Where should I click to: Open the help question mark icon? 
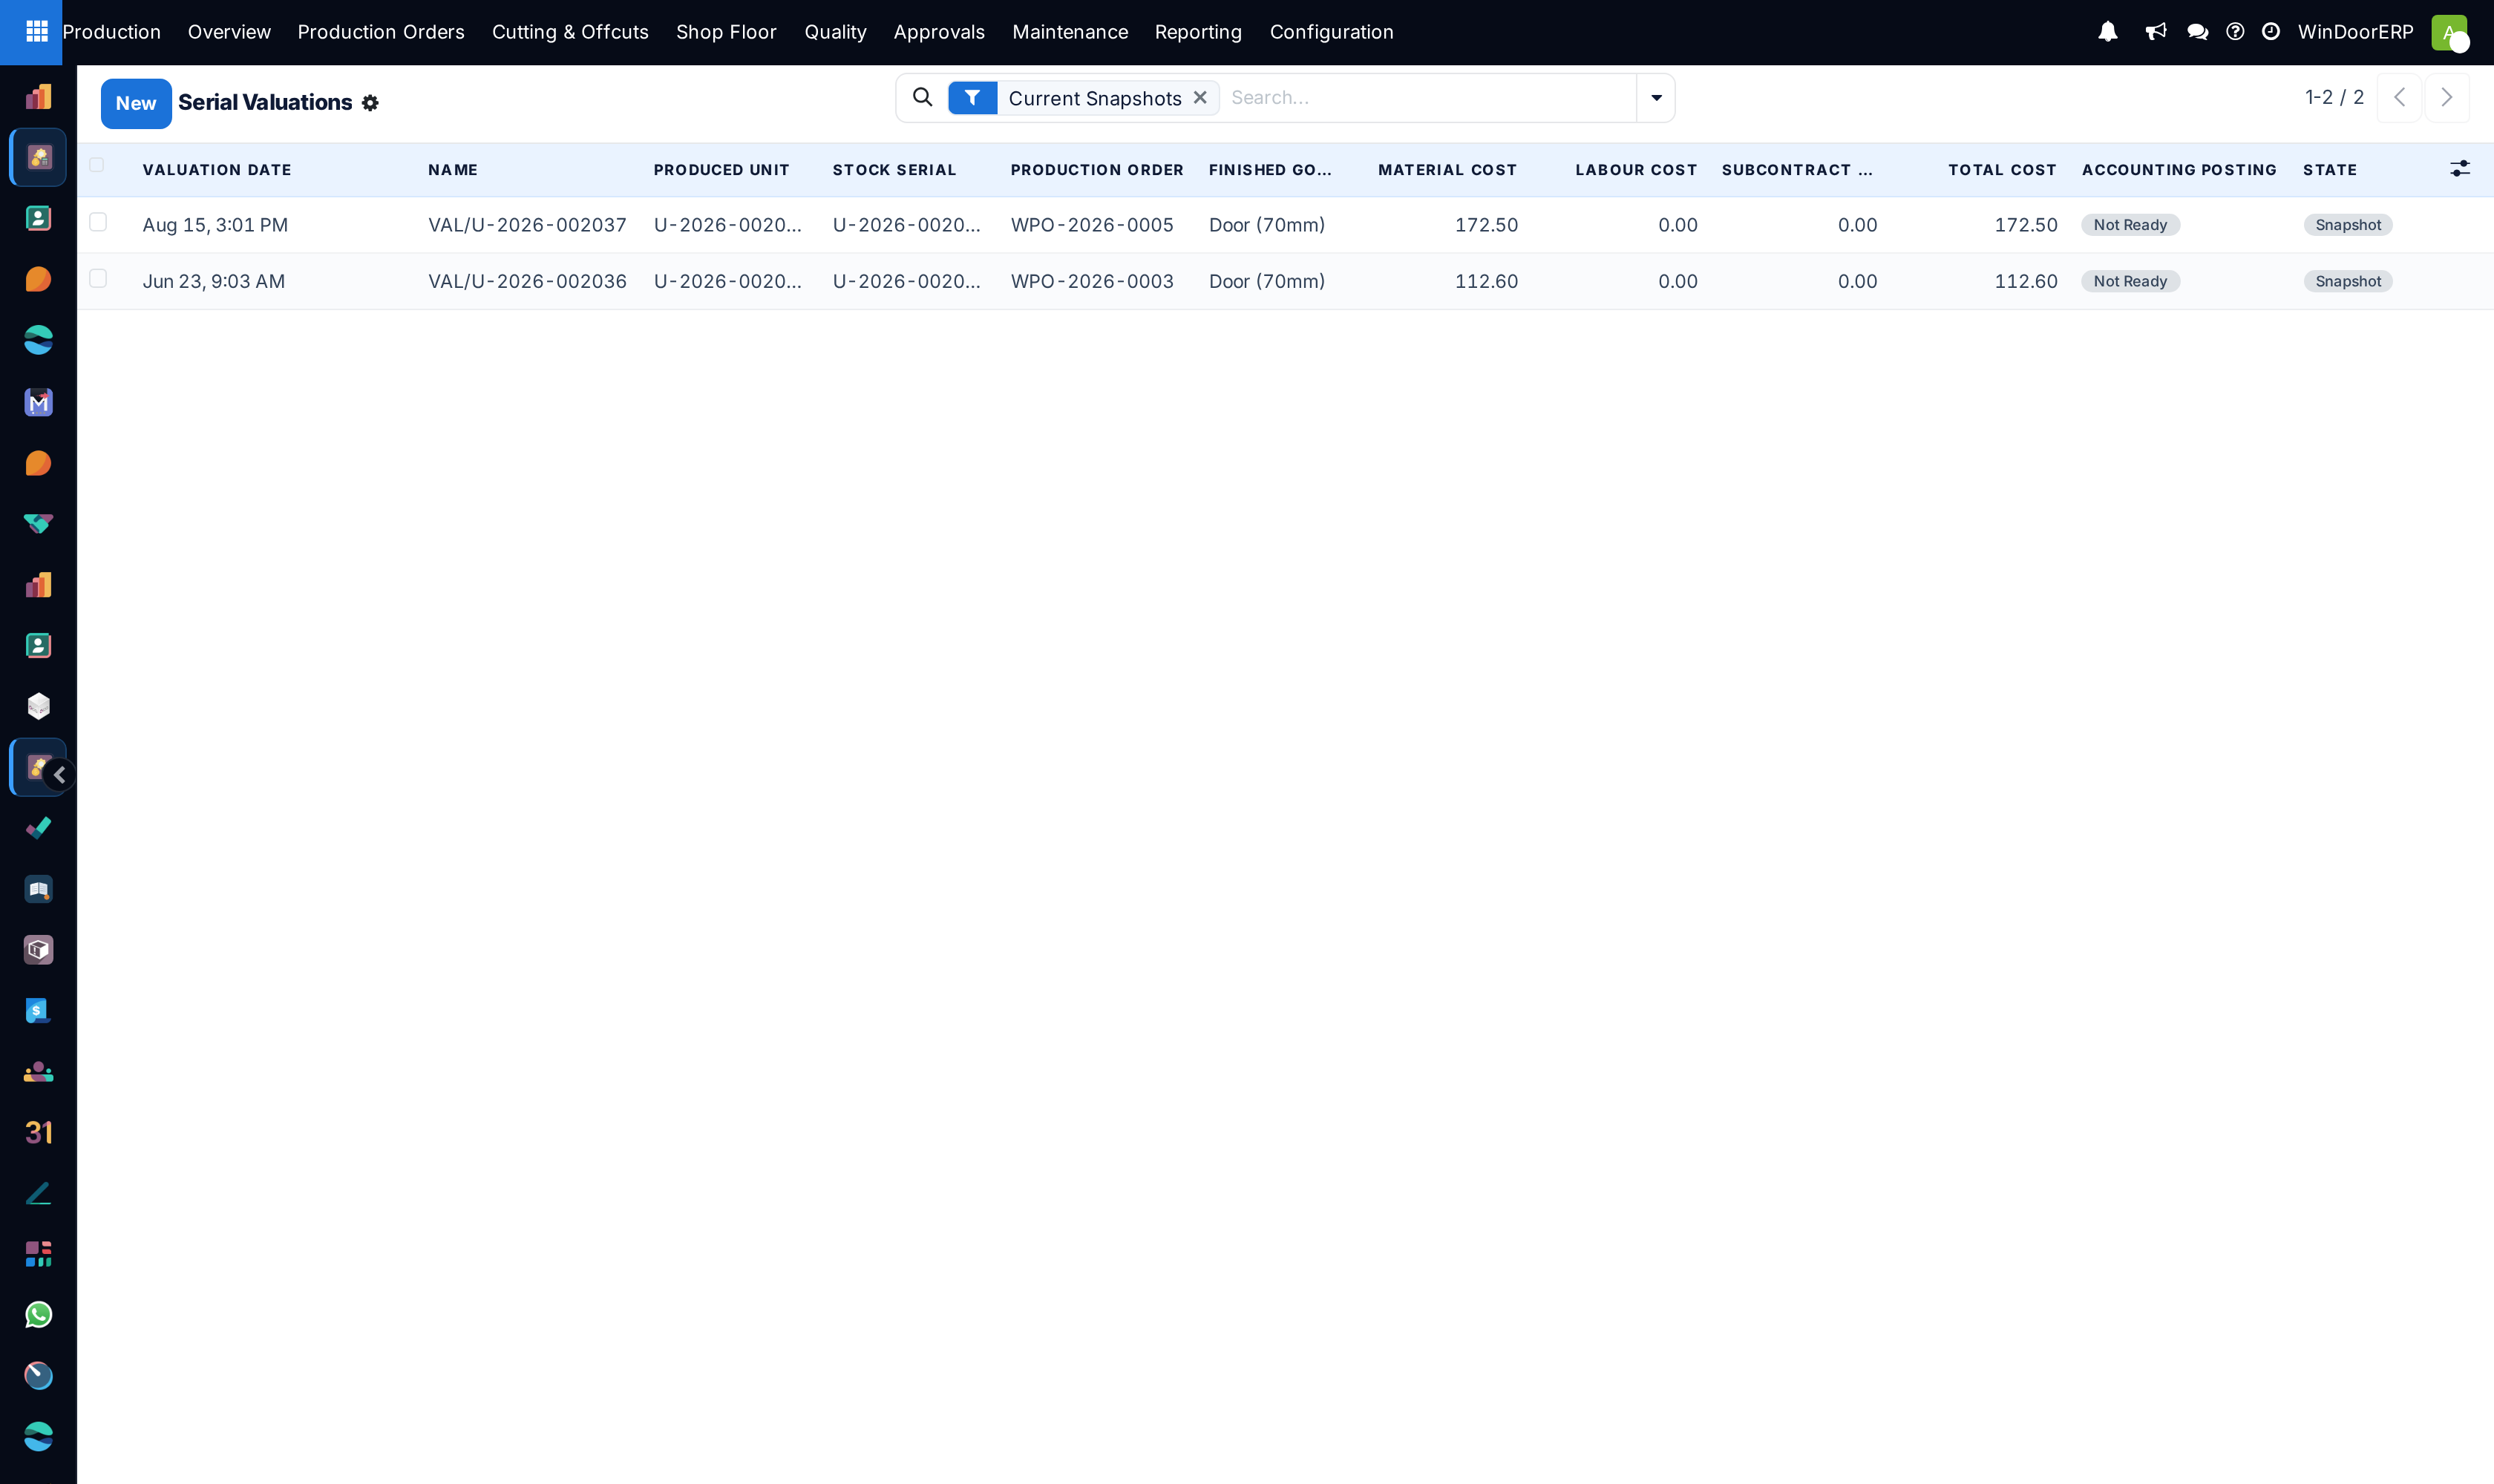tap(2235, 32)
